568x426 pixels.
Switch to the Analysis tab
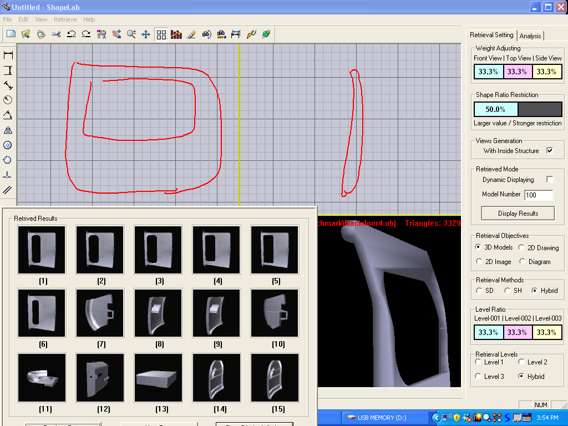530,35
